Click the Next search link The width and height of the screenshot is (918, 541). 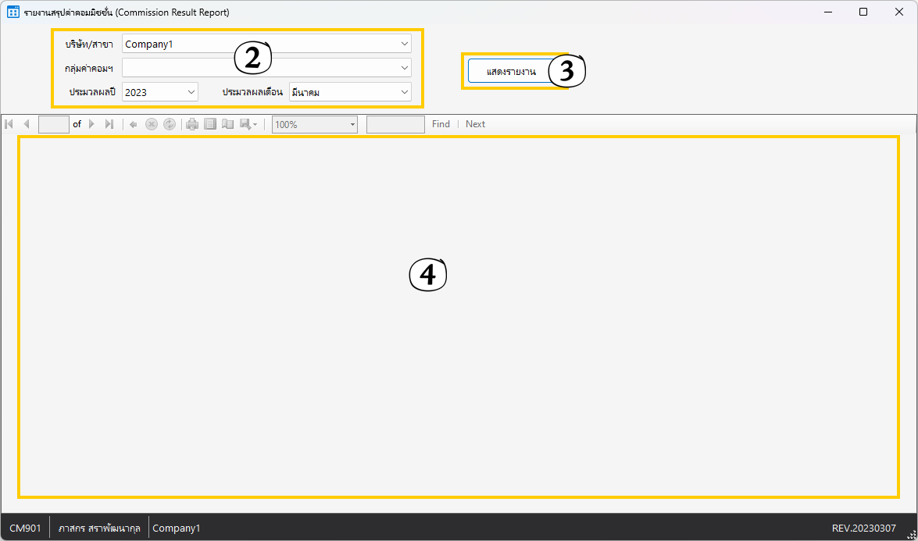click(475, 124)
